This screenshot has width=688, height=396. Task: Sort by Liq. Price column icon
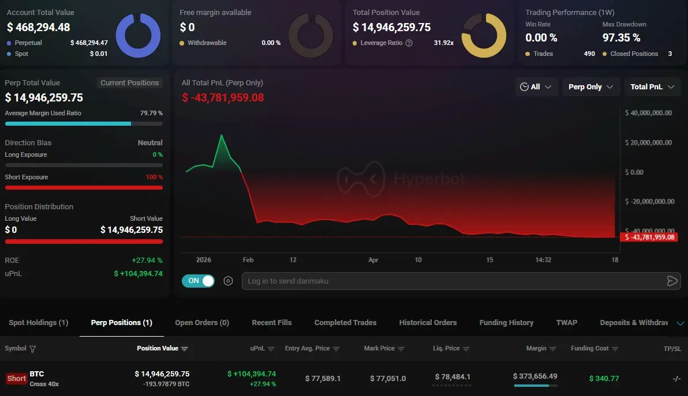pyautogui.click(x=466, y=349)
